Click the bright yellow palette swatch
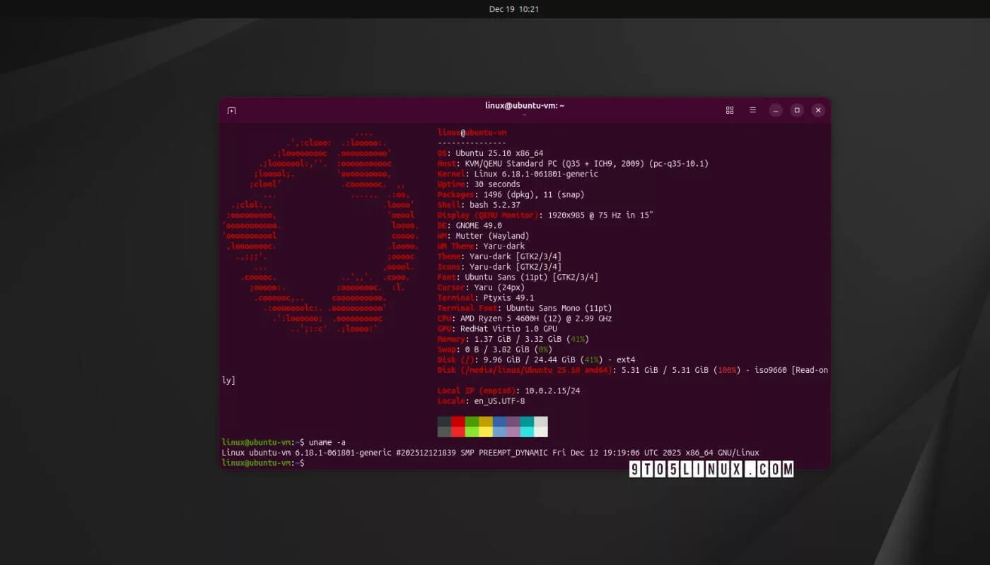The image size is (990, 565). tap(486, 432)
